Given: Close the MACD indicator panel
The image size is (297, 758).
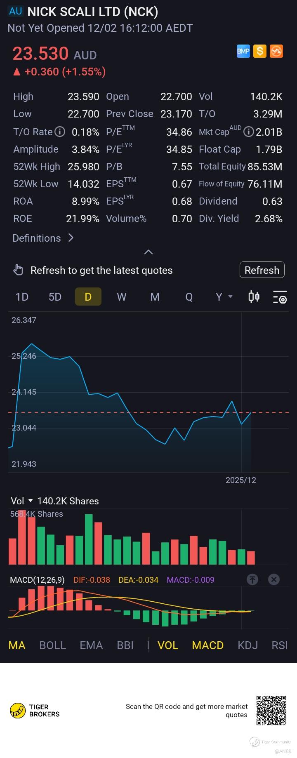Looking at the screenshot, I should click(274, 579).
